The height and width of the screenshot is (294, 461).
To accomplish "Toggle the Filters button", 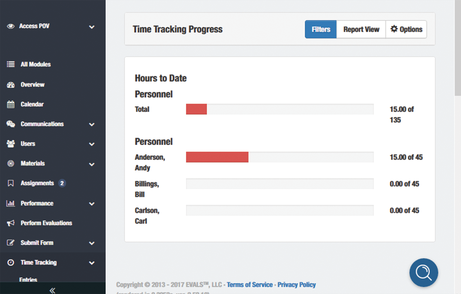I will coord(321,29).
